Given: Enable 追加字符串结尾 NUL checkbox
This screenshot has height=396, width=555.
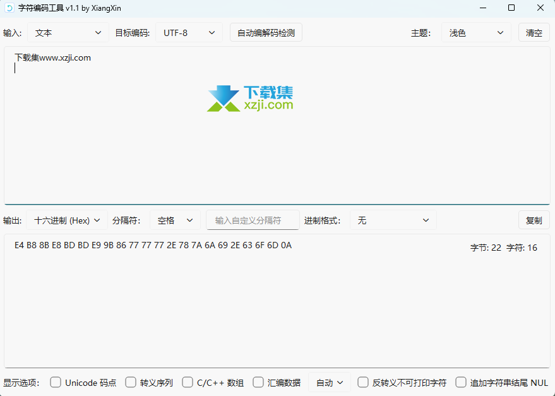Looking at the screenshot, I should click(x=461, y=382).
